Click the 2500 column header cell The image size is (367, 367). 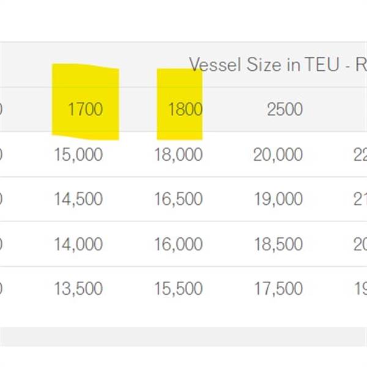(x=284, y=109)
